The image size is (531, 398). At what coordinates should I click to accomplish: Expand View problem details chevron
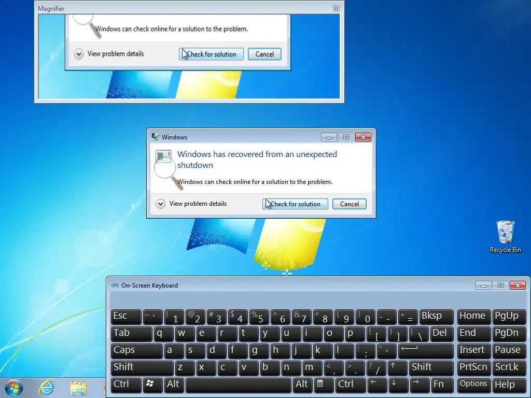click(x=160, y=204)
